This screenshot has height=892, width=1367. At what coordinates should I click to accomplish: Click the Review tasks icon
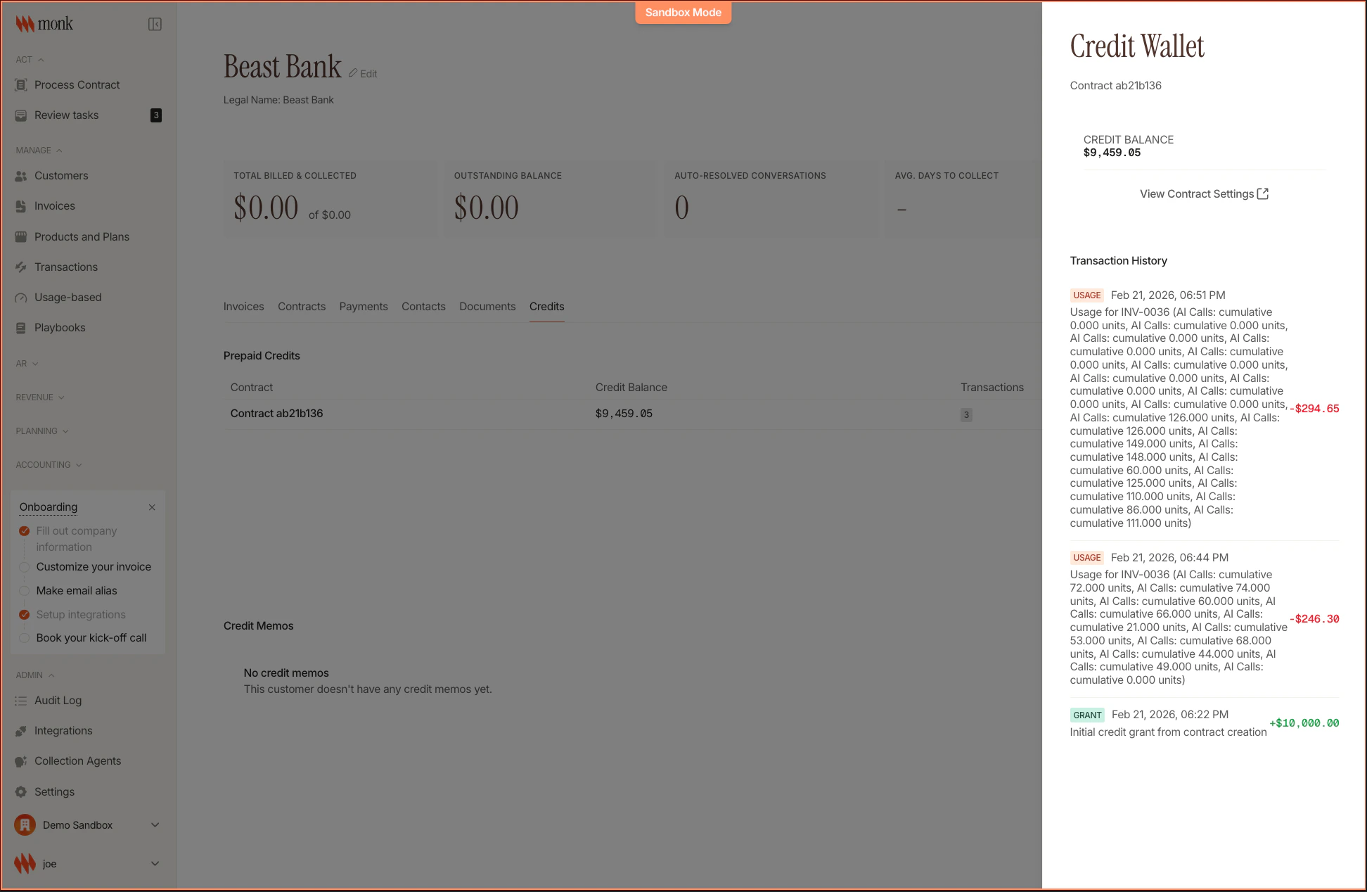coord(21,115)
